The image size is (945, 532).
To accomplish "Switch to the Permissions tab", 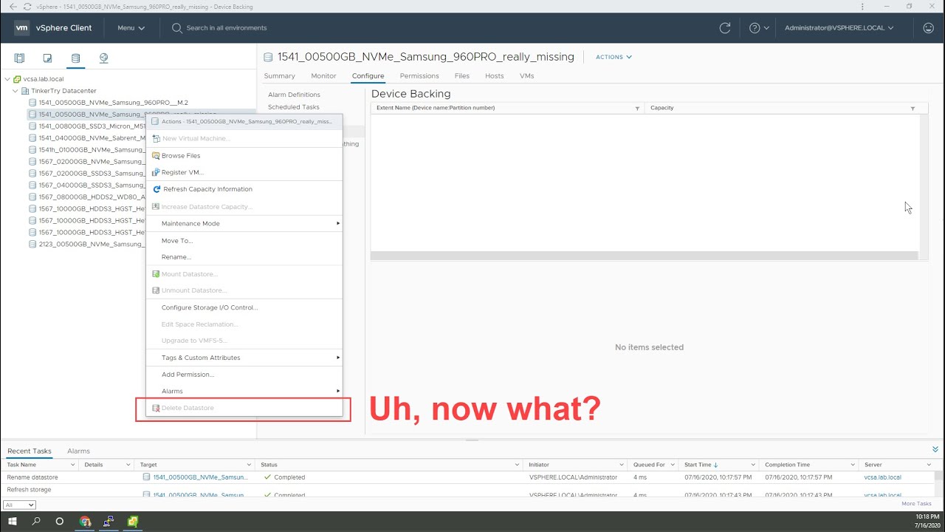I will coord(419,76).
